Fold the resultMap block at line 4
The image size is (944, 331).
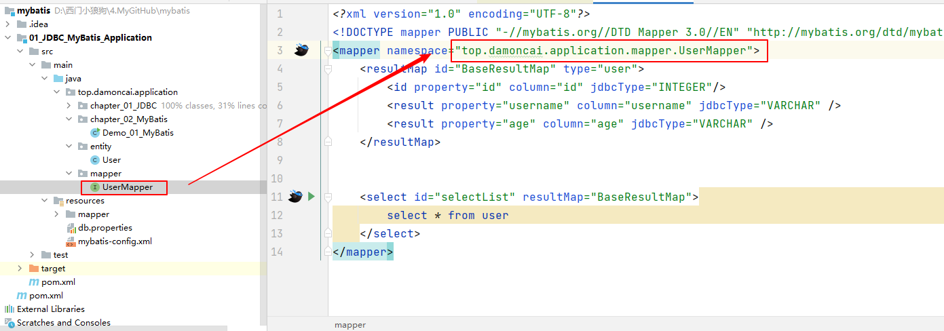pos(328,69)
